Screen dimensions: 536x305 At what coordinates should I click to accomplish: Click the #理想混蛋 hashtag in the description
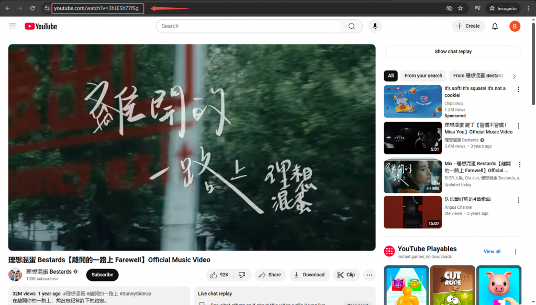(x=74, y=293)
